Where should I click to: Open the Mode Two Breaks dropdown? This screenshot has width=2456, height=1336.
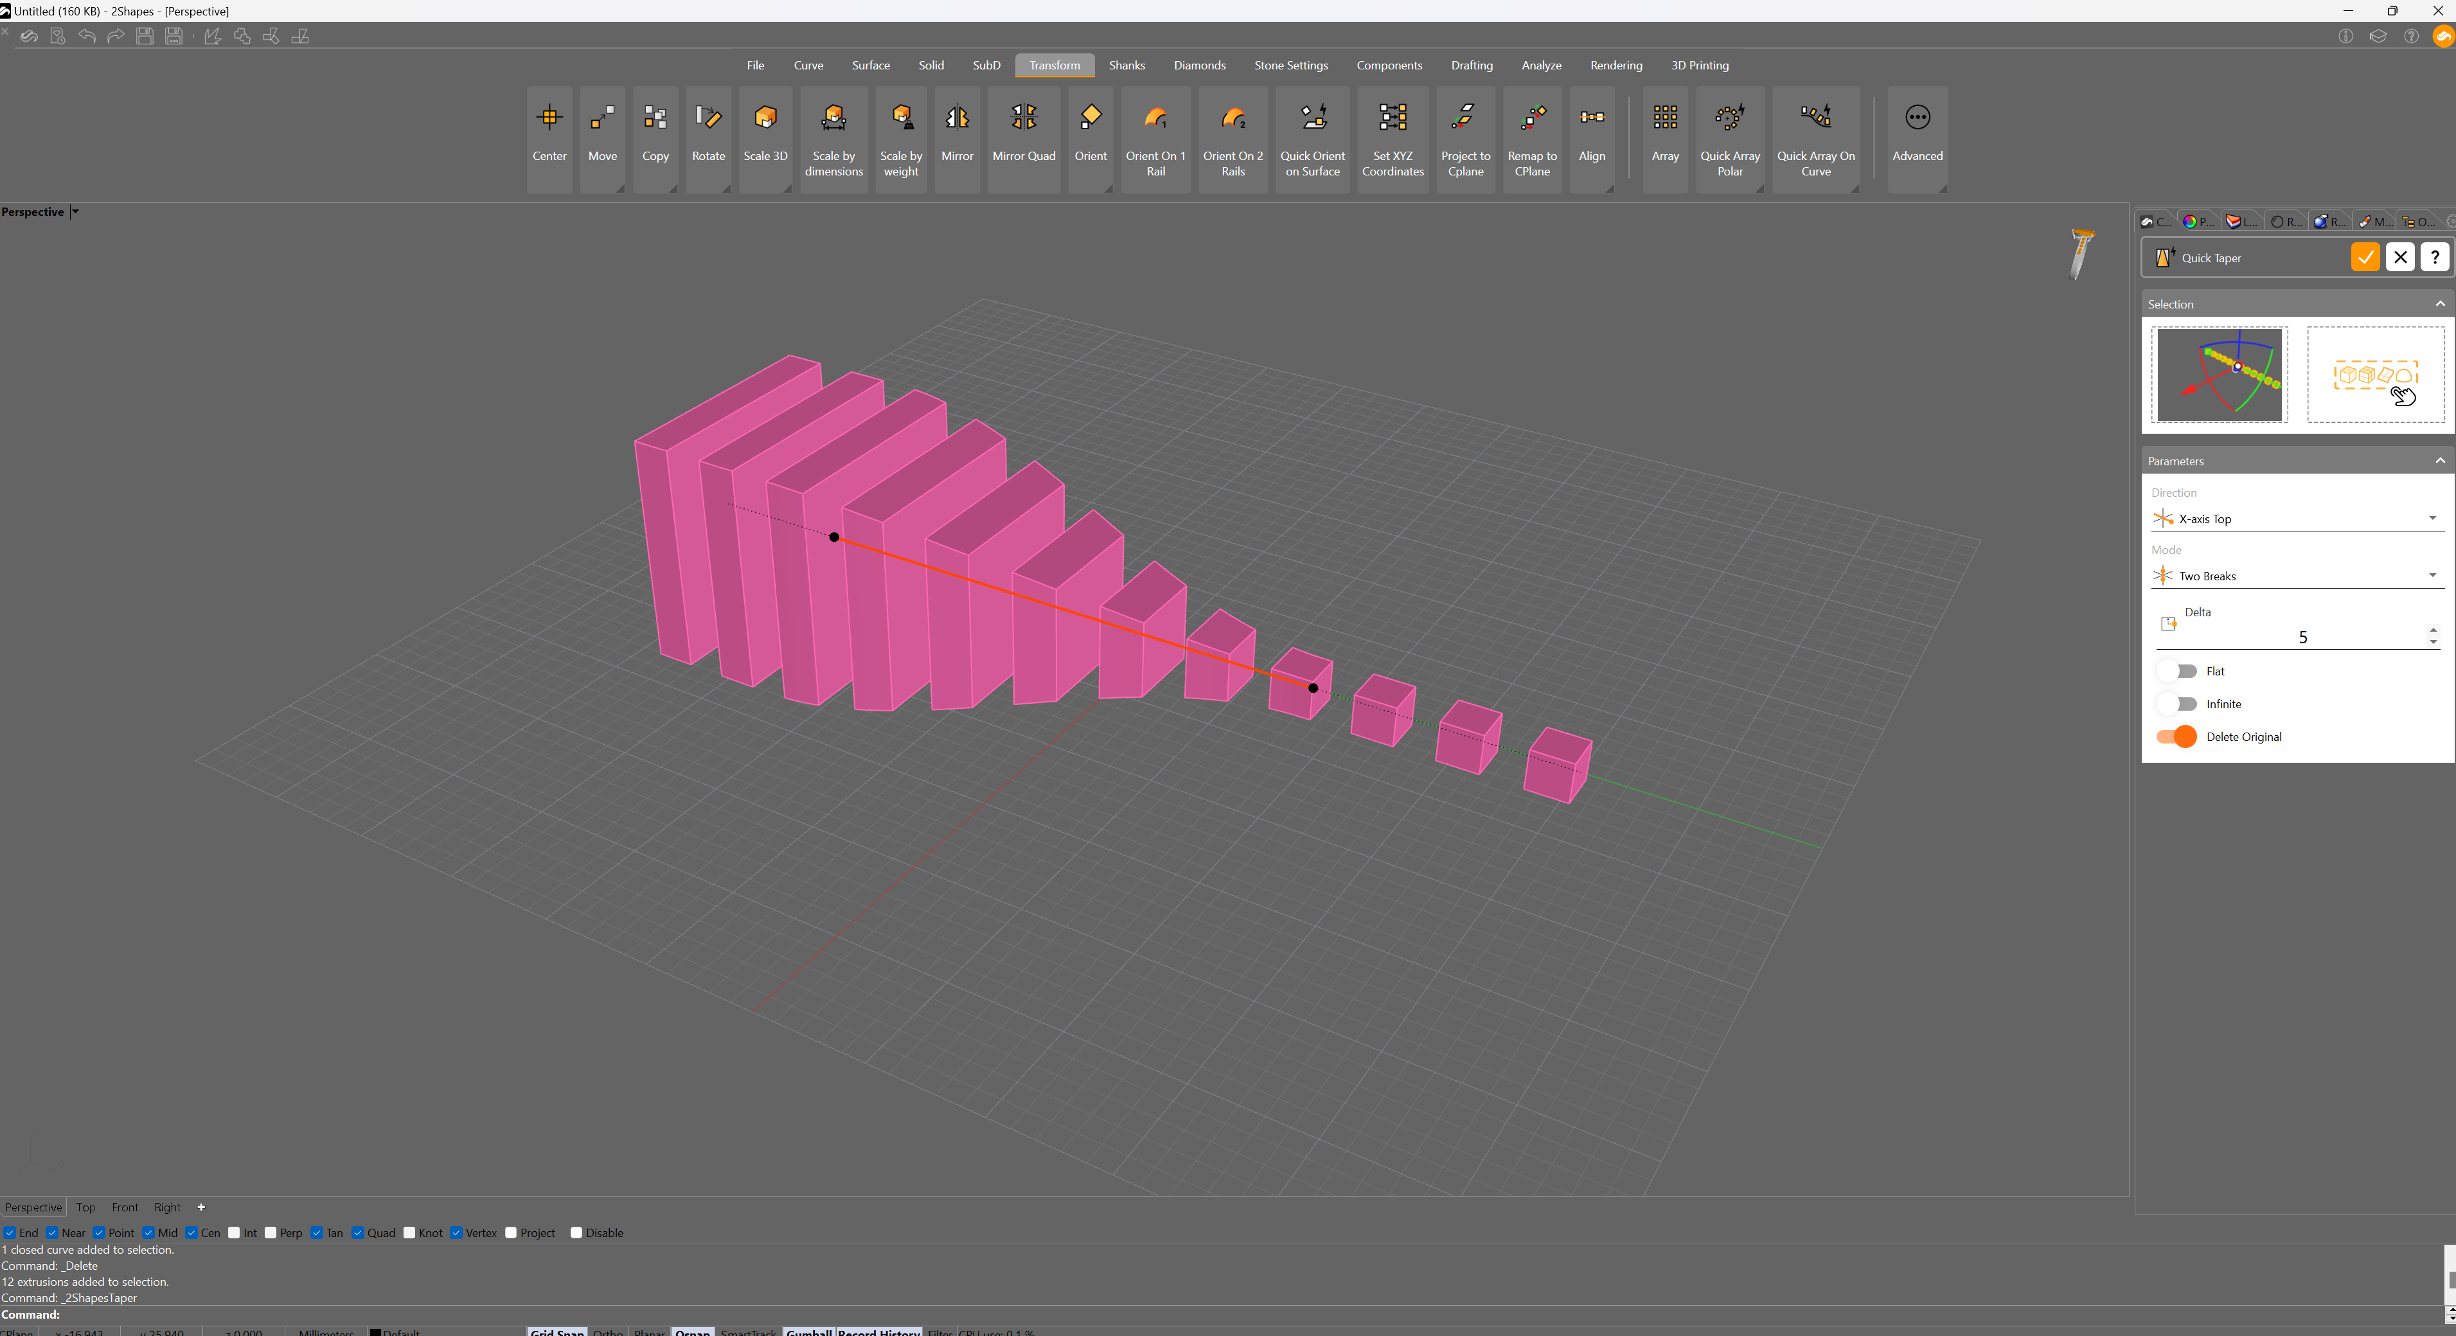point(2431,576)
